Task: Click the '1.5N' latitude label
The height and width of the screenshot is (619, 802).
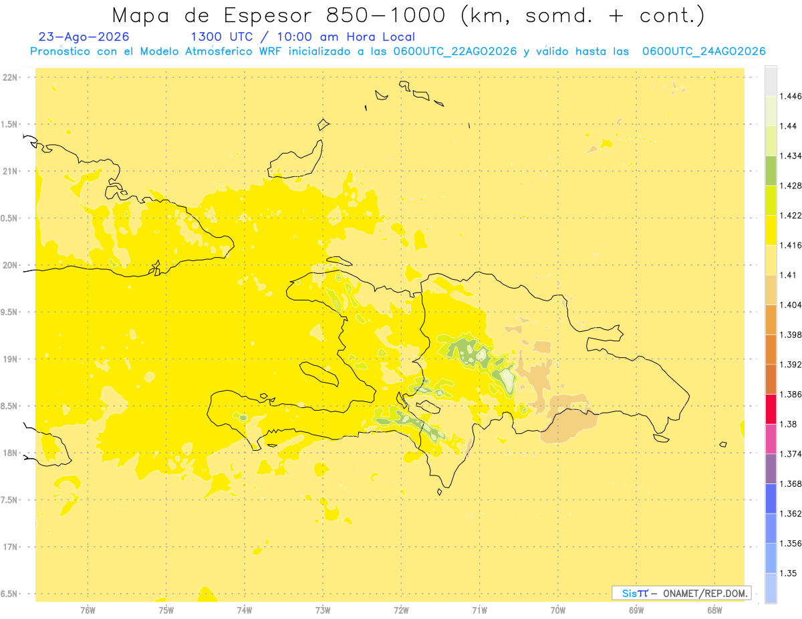Action: [10, 124]
